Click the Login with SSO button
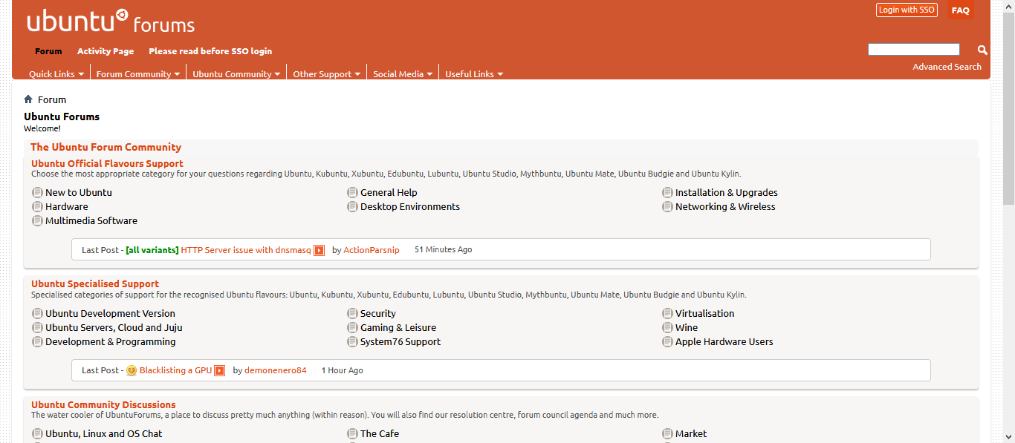The height and width of the screenshot is (443, 1015). pos(907,10)
